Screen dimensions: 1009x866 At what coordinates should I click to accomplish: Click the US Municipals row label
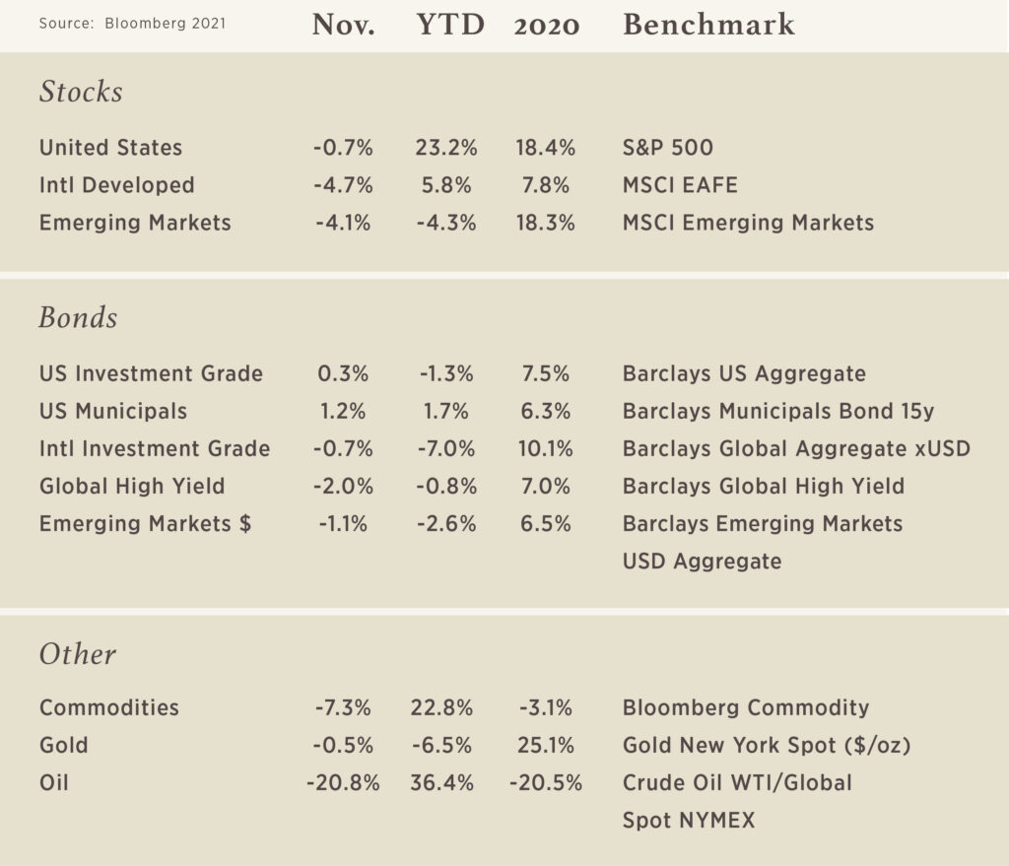pos(113,411)
